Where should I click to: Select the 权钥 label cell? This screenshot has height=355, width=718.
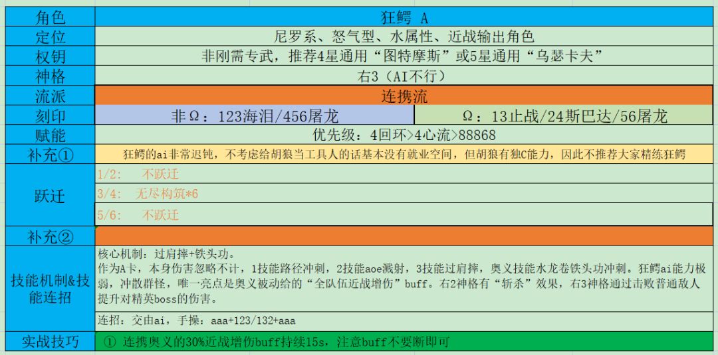pyautogui.click(x=50, y=56)
